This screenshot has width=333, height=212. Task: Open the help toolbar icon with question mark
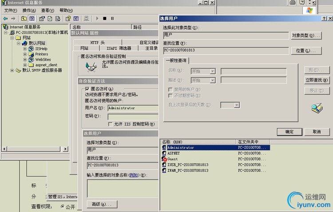pyautogui.click(x=68, y=19)
